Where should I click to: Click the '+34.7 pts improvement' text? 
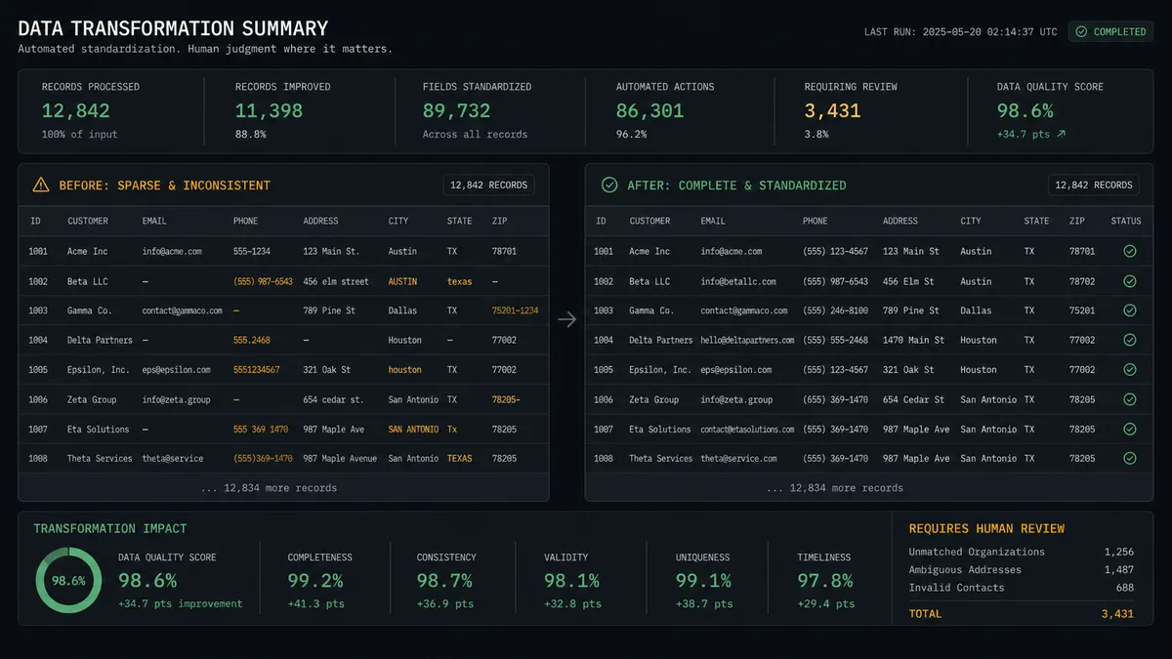[180, 603]
